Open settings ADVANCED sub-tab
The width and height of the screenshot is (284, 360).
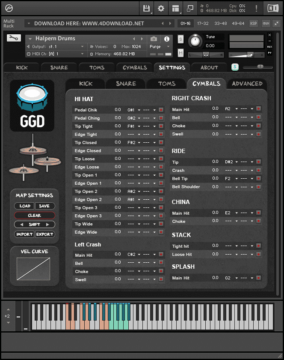247,84
